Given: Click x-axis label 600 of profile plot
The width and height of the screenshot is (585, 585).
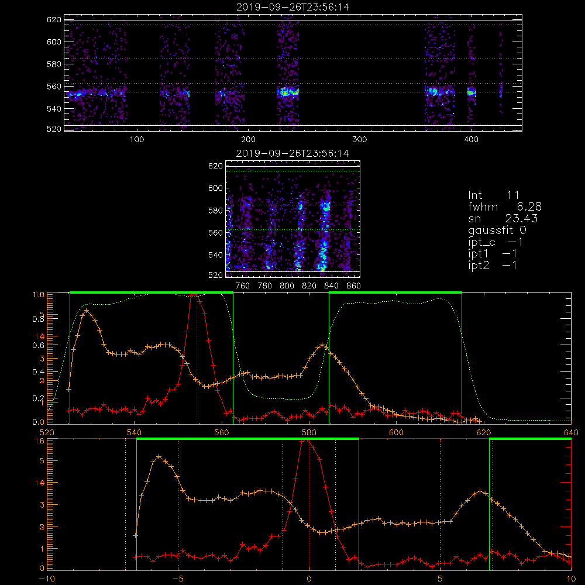Looking at the screenshot, I should 397,432.
